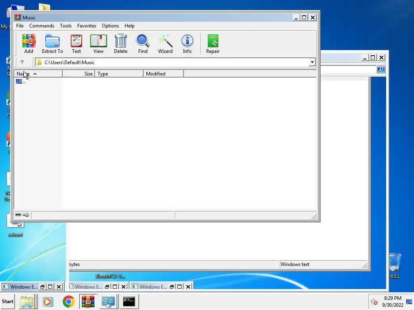Open the Options menu

[x=110, y=26]
